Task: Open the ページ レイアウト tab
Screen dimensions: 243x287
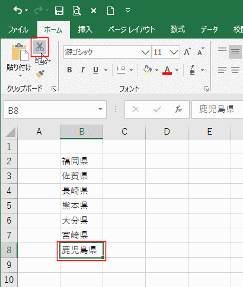Action: [132, 30]
